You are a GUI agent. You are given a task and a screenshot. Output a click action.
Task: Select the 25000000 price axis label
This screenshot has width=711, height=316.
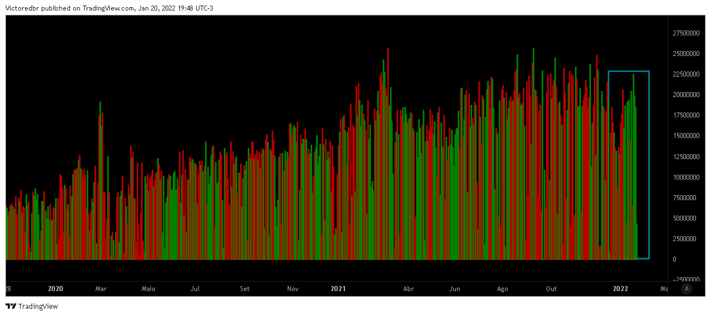[x=685, y=54]
